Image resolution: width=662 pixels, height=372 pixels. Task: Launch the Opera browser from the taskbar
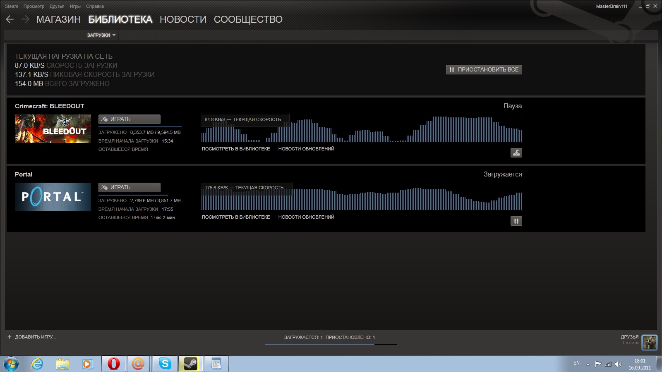click(x=113, y=364)
